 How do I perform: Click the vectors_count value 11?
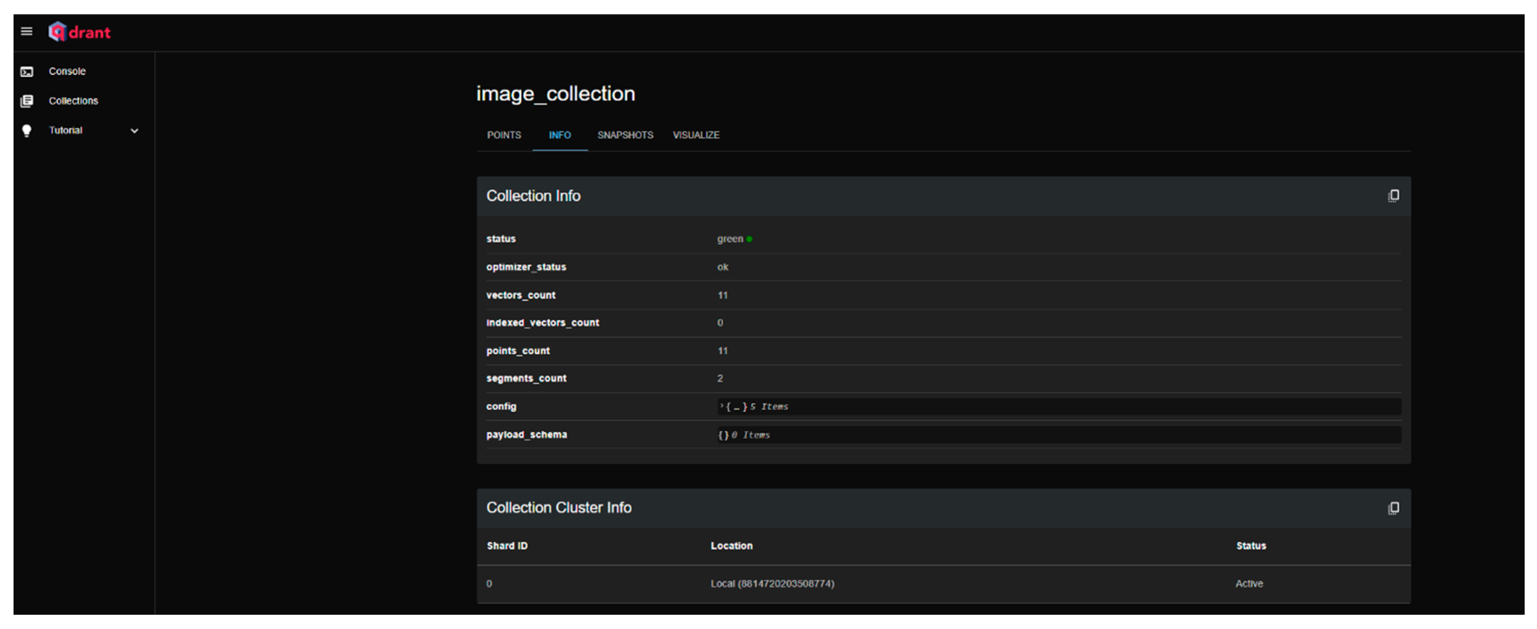(722, 295)
